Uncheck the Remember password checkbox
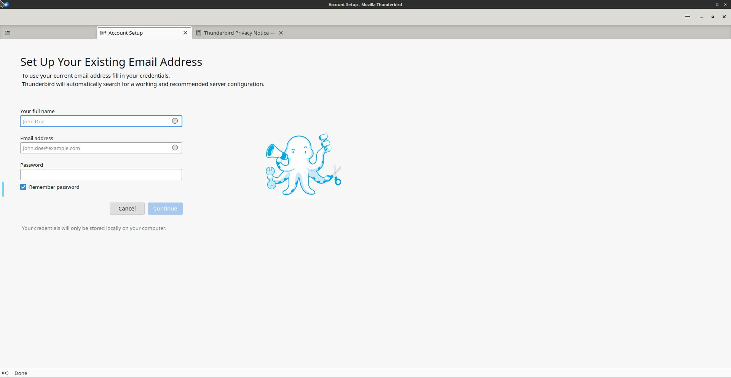This screenshot has width=731, height=378. pos(23,187)
